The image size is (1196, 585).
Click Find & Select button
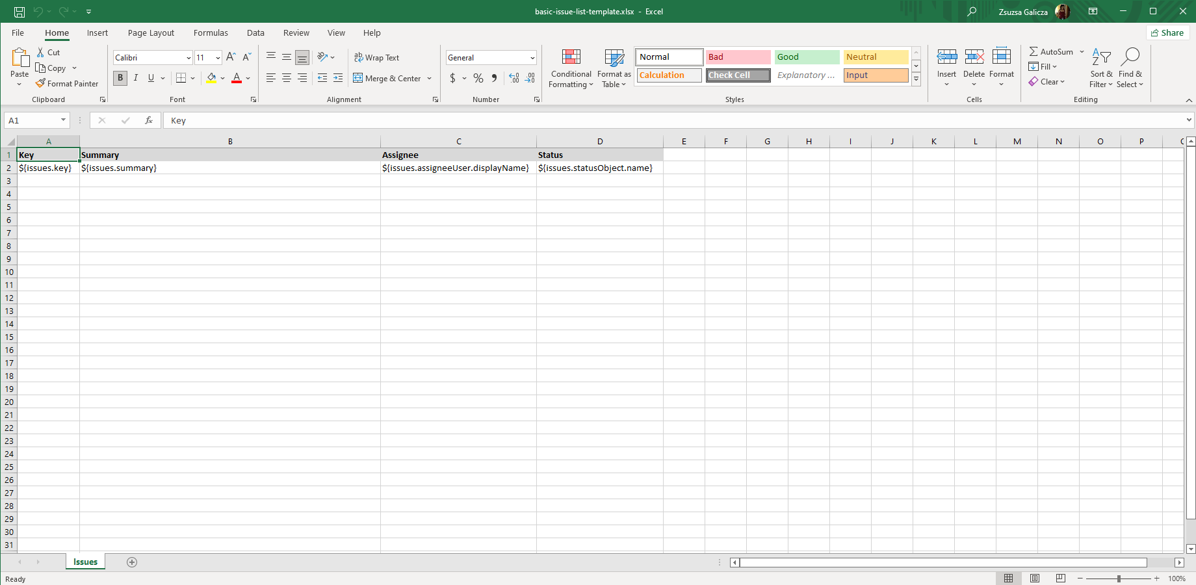click(x=1130, y=68)
